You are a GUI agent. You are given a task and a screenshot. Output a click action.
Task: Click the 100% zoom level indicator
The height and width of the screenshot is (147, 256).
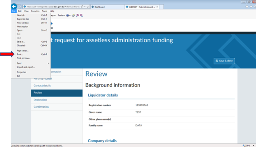point(247,145)
